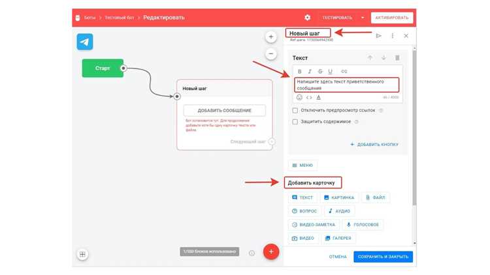
Task: Add a Вопрос card
Action: point(304,211)
